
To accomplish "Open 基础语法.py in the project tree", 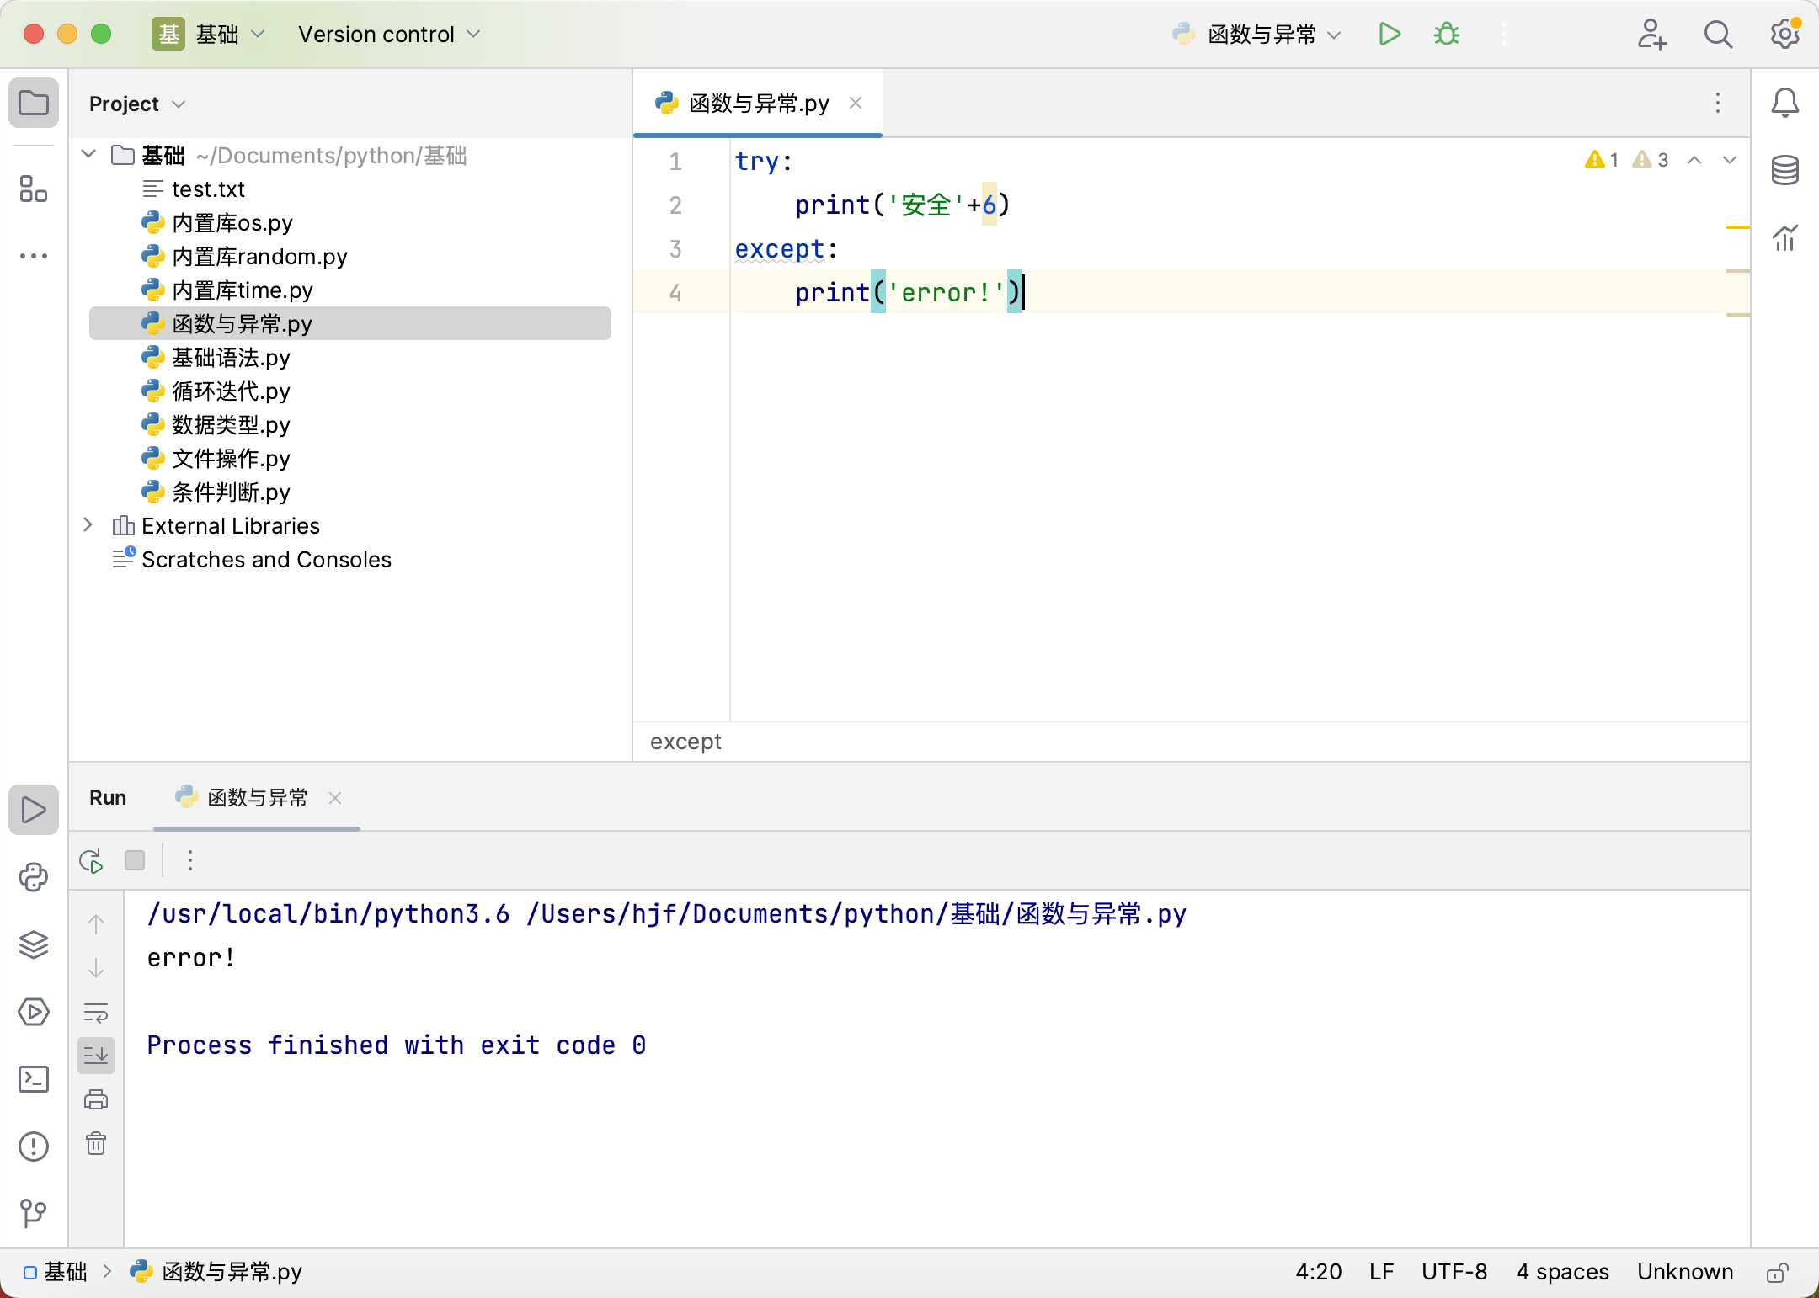I will (x=231, y=358).
